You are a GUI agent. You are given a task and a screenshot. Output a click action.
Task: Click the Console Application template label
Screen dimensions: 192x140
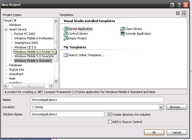138,34
